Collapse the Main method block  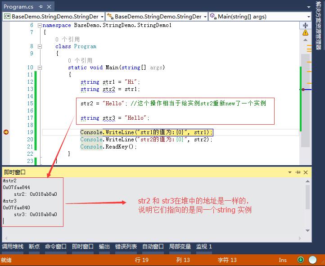coord(40,68)
